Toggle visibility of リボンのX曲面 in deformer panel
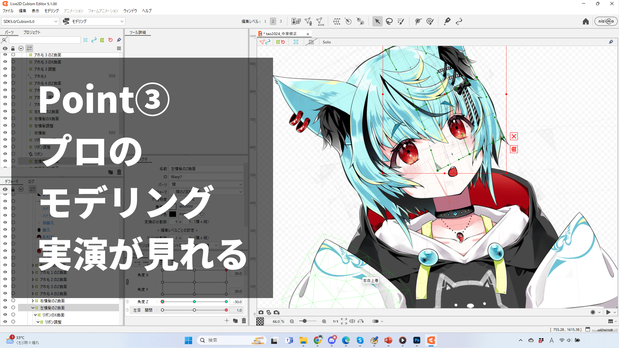 [5, 315]
